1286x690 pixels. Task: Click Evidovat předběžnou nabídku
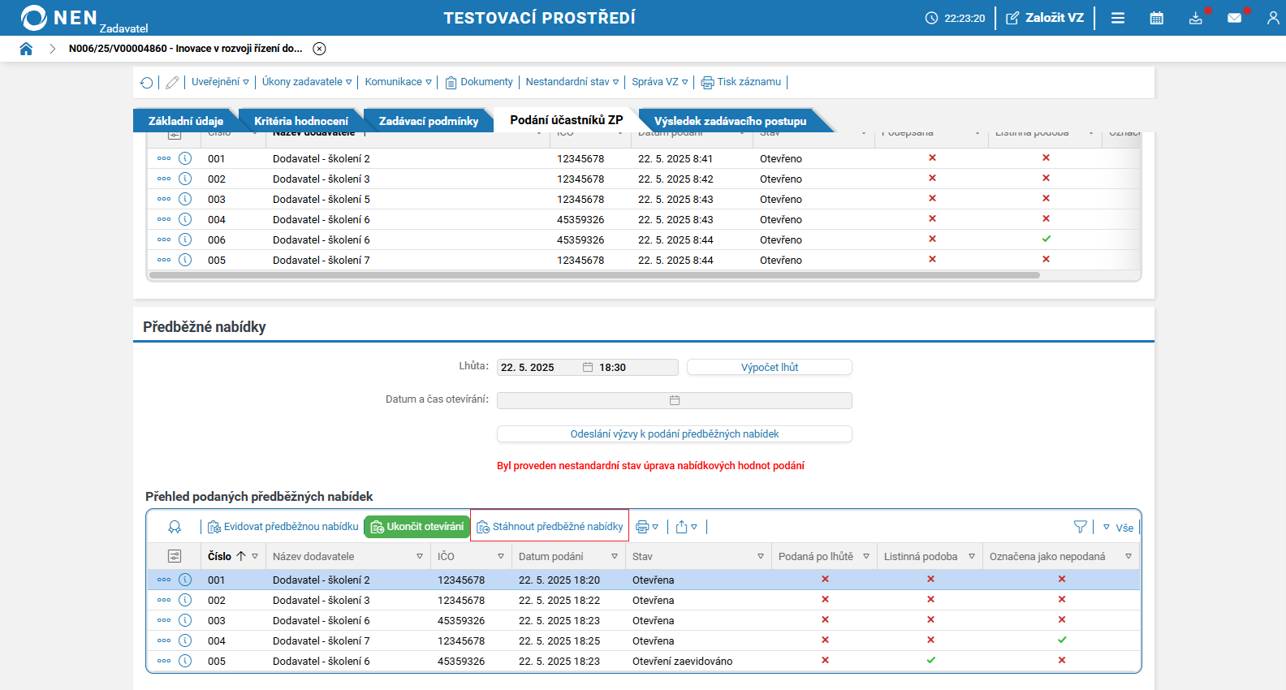point(283,527)
